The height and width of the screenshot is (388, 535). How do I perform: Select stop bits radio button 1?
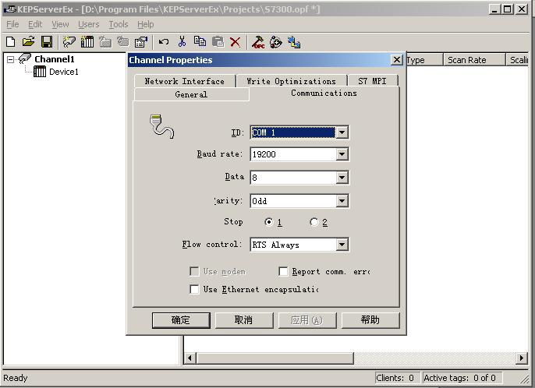pyautogui.click(x=269, y=222)
